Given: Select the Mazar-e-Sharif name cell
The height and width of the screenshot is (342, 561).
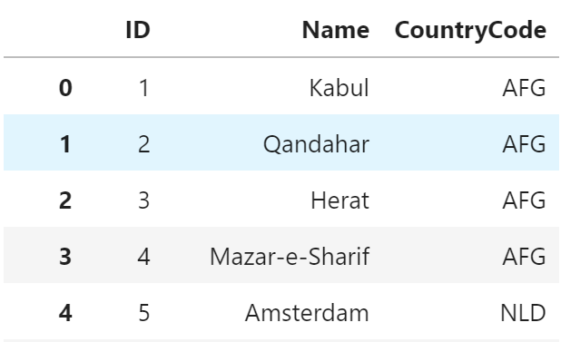Looking at the screenshot, I should (290, 256).
